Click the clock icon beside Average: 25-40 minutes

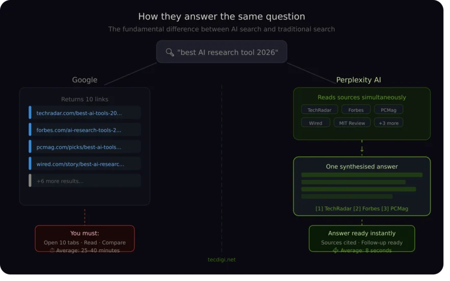coord(52,250)
